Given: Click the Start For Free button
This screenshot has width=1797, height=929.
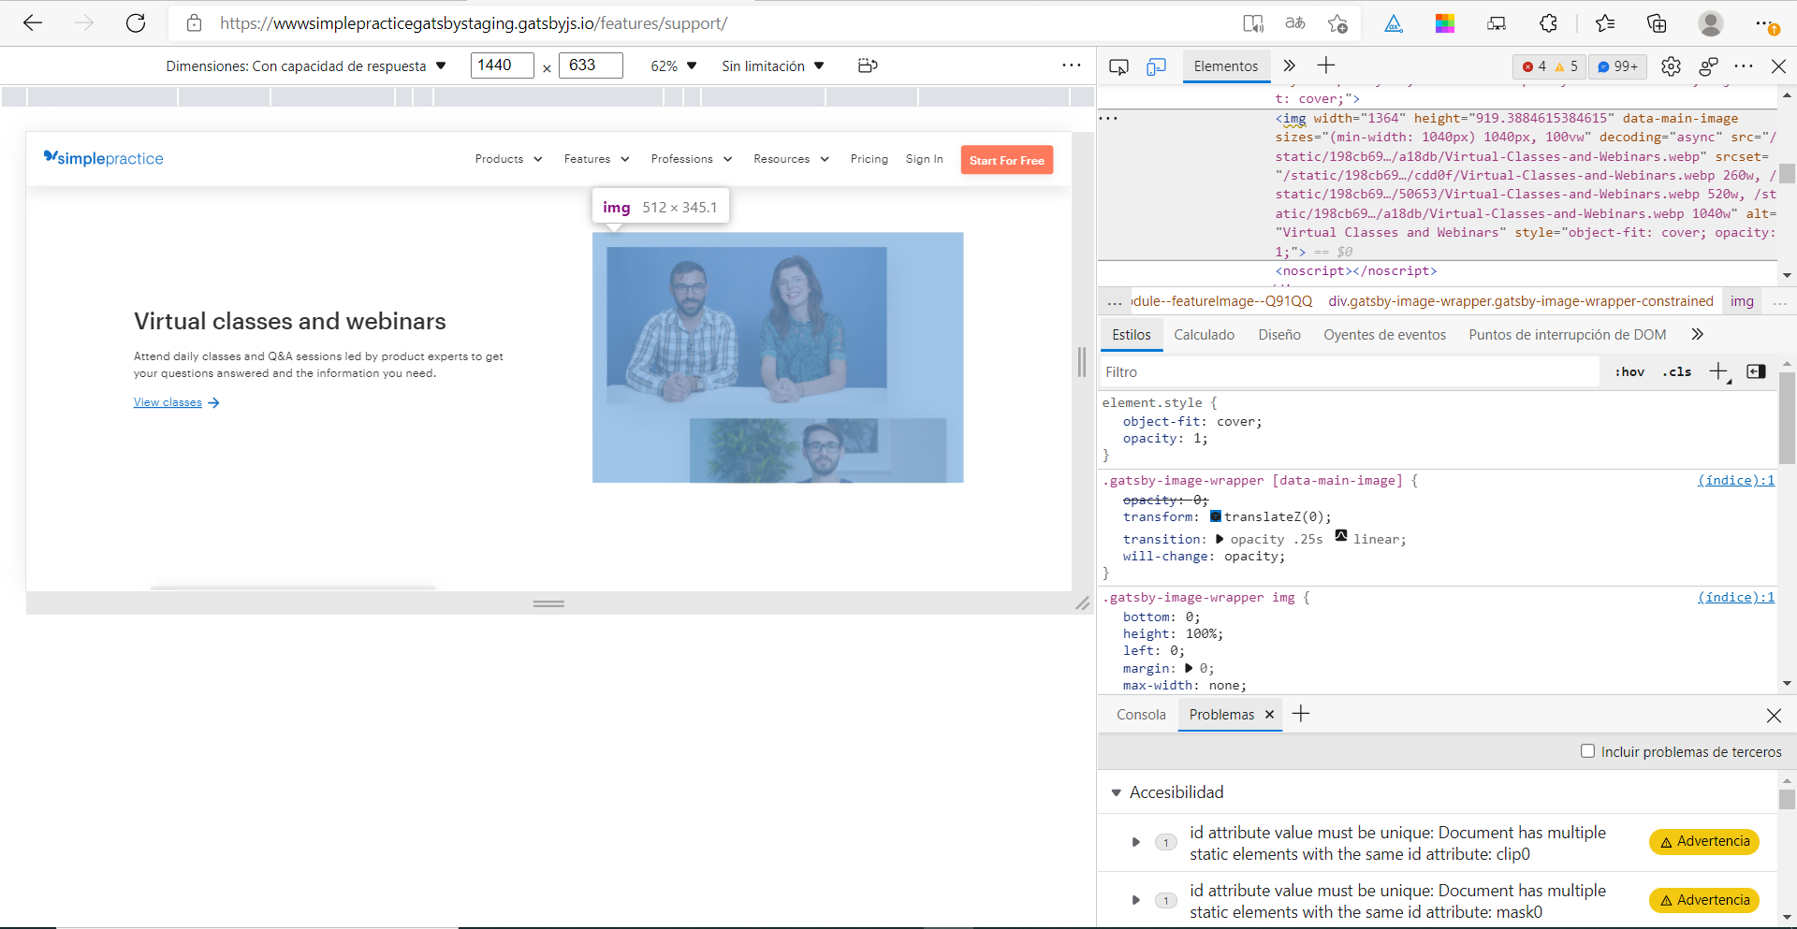Looking at the screenshot, I should pyautogui.click(x=1006, y=160).
